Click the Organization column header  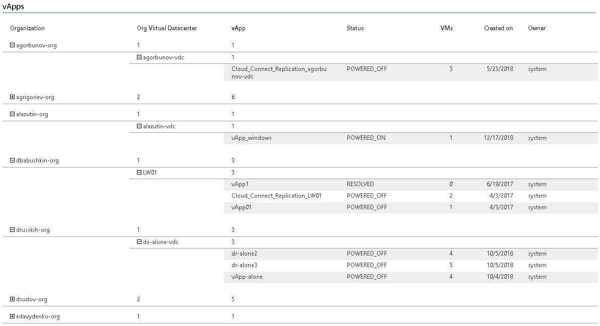tap(27, 28)
